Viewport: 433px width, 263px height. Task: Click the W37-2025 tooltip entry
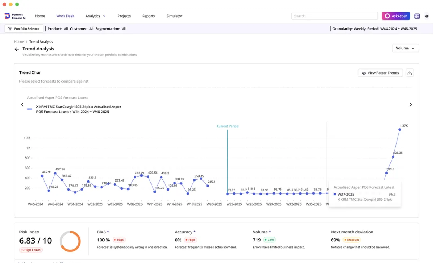[364, 194]
